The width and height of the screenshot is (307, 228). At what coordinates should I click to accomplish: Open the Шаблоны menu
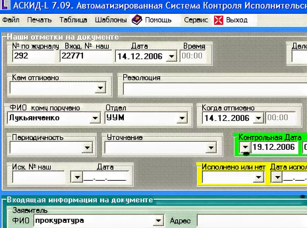point(110,20)
